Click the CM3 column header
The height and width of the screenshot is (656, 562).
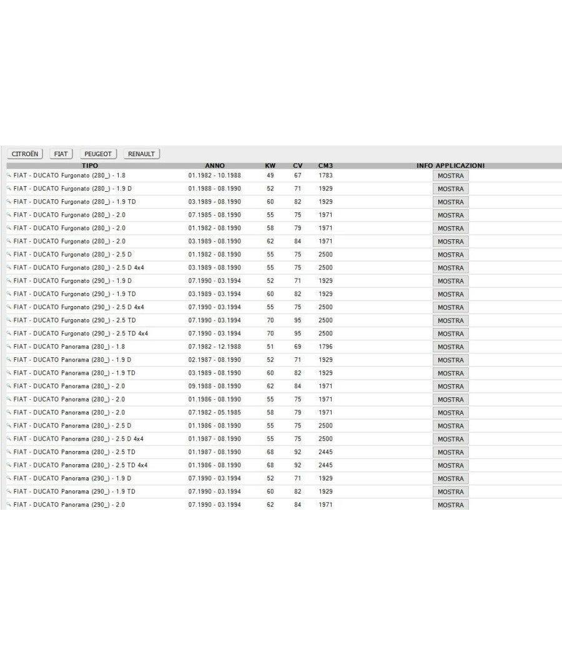point(326,166)
